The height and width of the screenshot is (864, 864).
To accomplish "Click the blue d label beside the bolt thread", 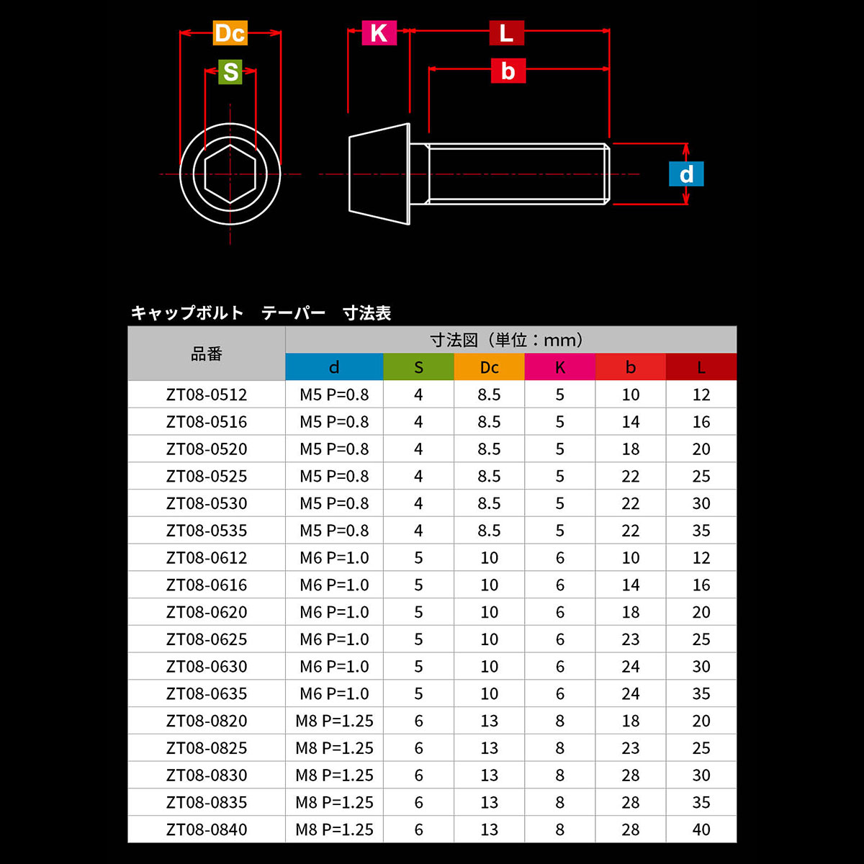I will 685,174.
